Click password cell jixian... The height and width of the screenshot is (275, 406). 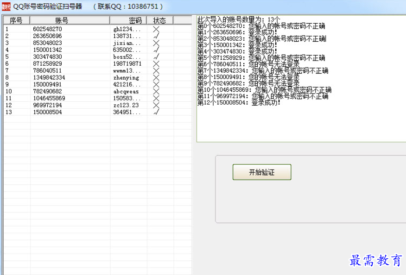pos(127,43)
